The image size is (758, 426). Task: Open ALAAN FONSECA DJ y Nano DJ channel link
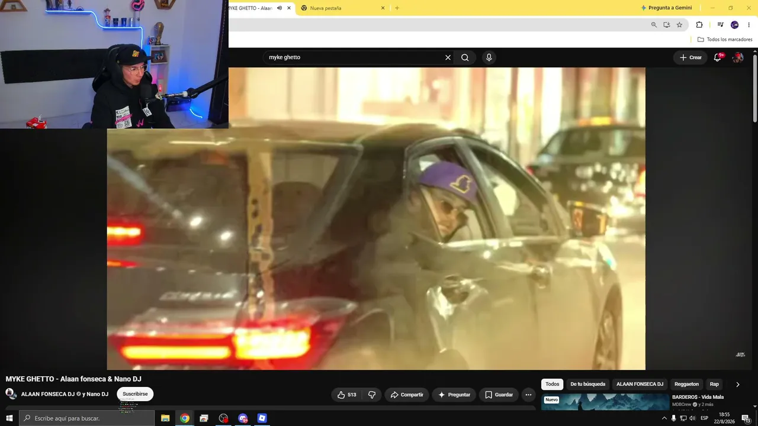pos(65,394)
